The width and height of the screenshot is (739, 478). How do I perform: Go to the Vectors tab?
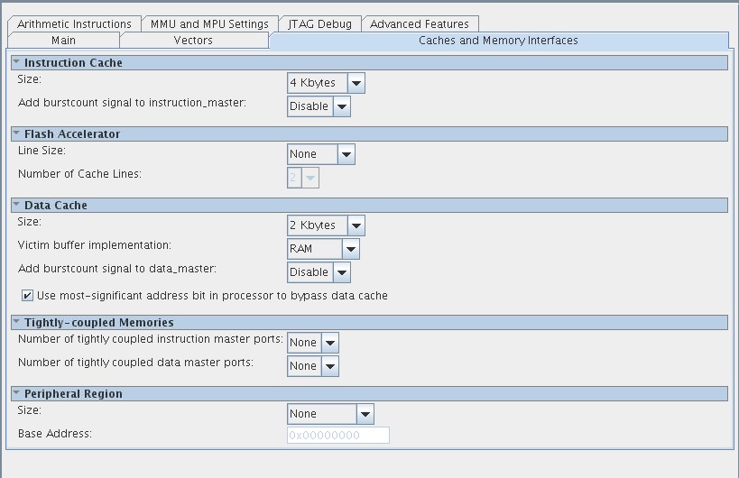[193, 41]
